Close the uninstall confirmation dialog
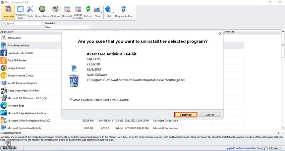 [220, 34]
